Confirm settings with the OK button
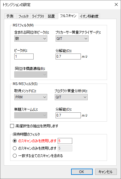This screenshot has height=179, width=121. [x=82, y=172]
